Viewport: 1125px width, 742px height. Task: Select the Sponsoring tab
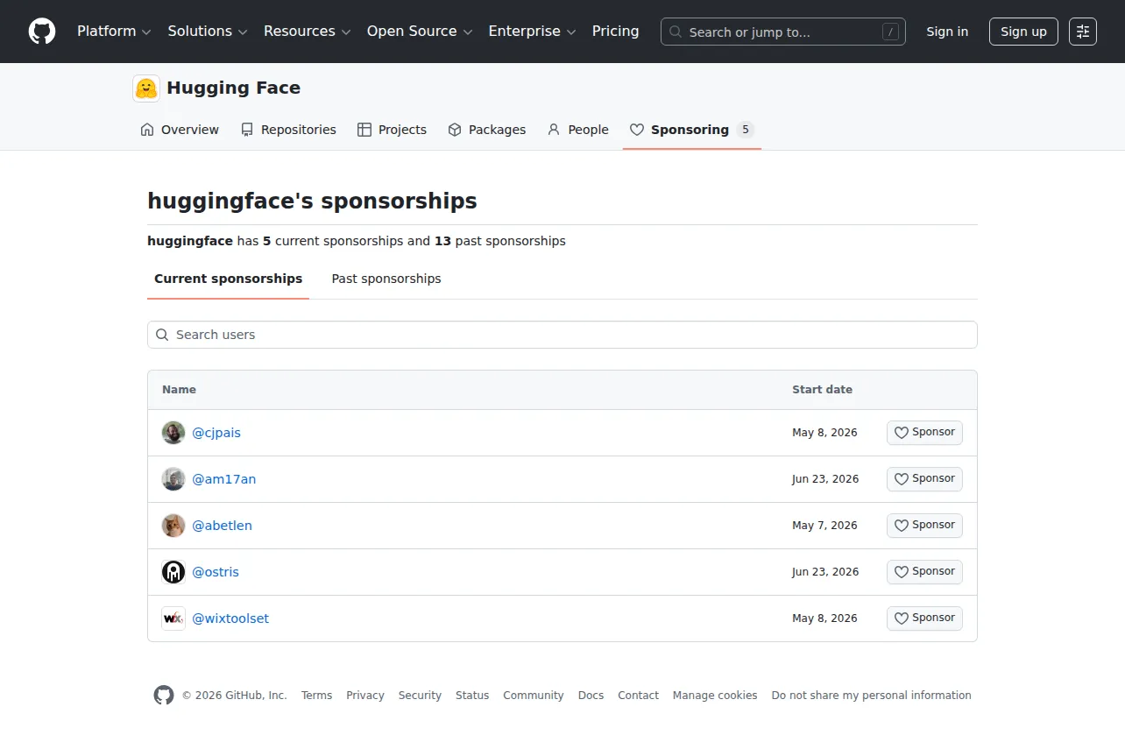point(691,130)
